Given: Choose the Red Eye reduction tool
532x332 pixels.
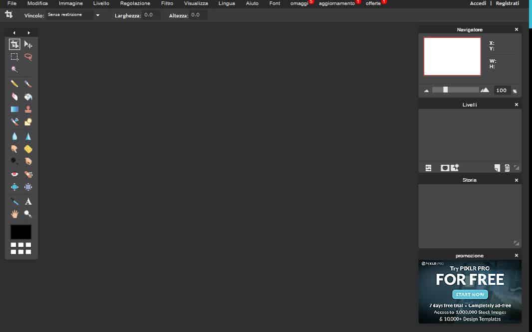Looking at the screenshot, I should (x=14, y=174).
